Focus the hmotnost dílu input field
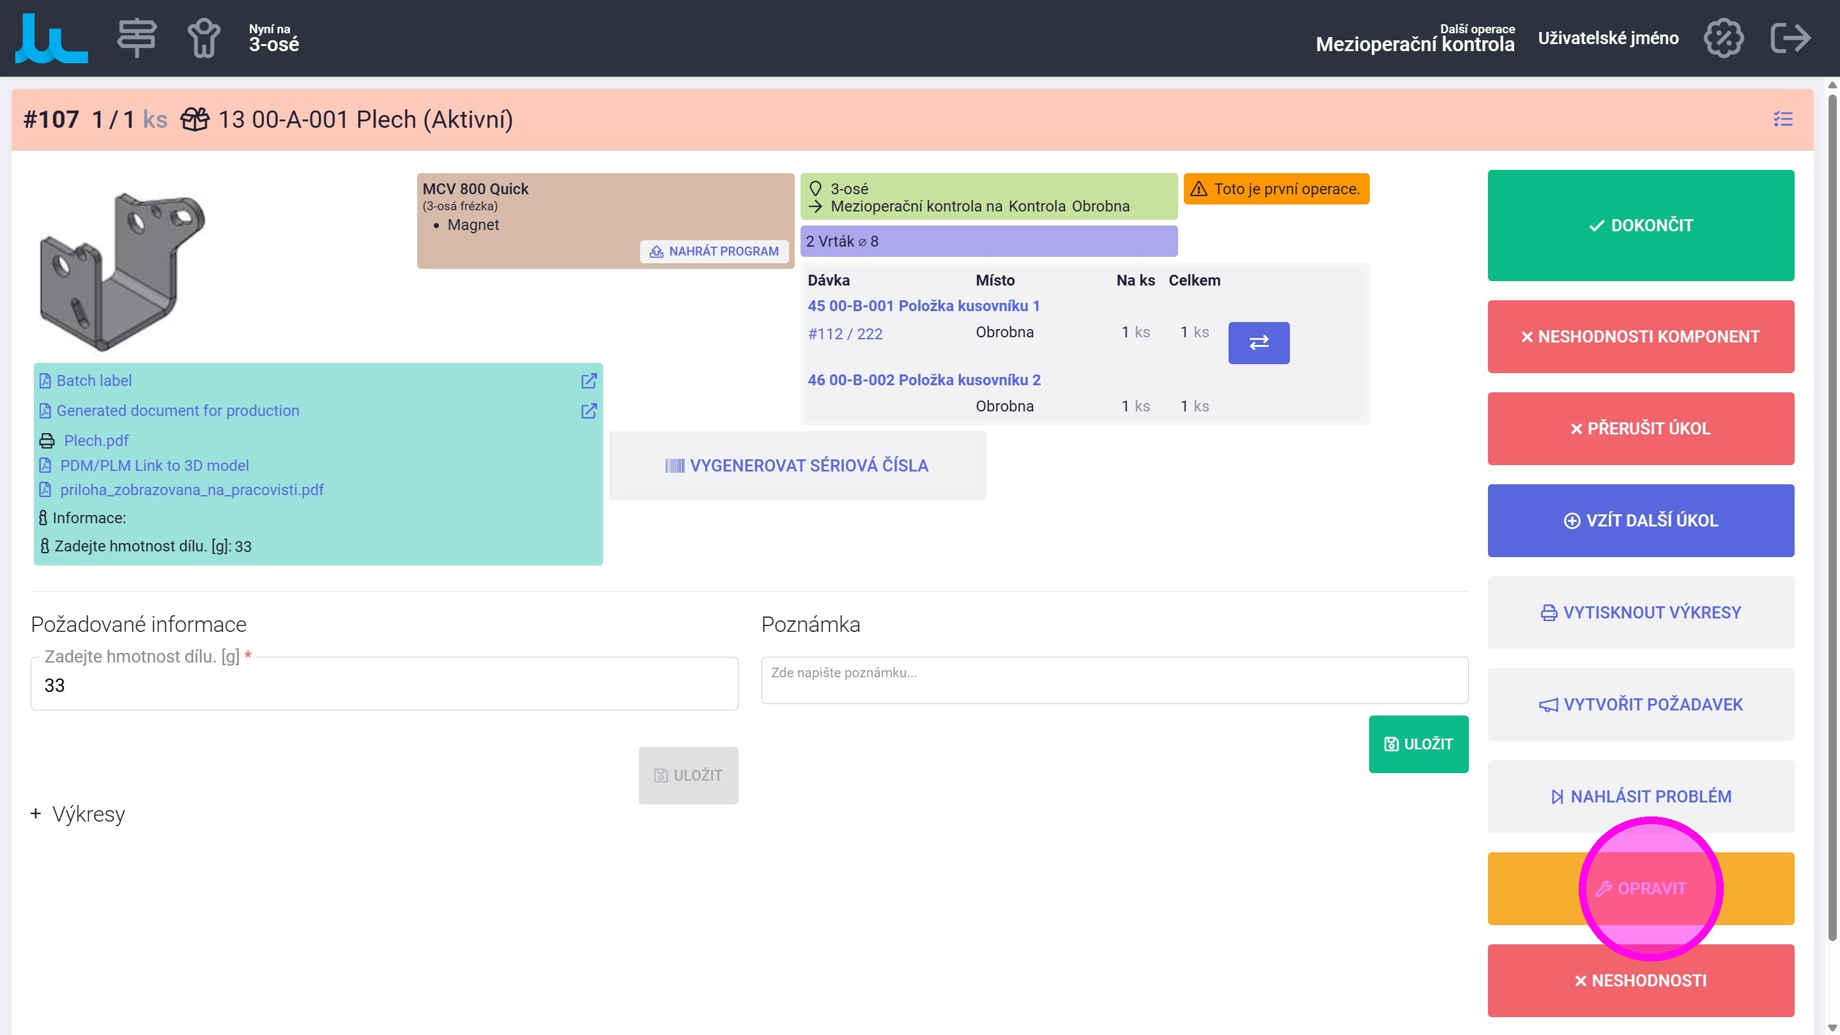Screen dimensions: 1840x1035 384,685
